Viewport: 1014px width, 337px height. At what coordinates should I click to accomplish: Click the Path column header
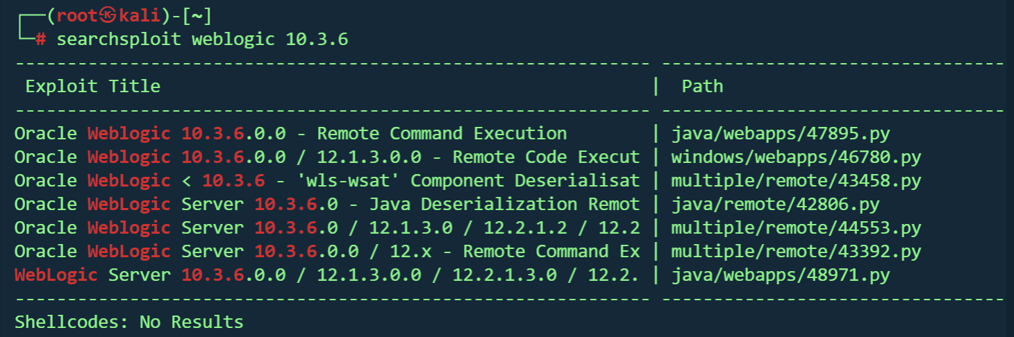[x=702, y=86]
